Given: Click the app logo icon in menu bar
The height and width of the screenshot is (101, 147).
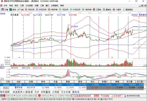Looking at the screenshot, I should [x=1, y=6].
